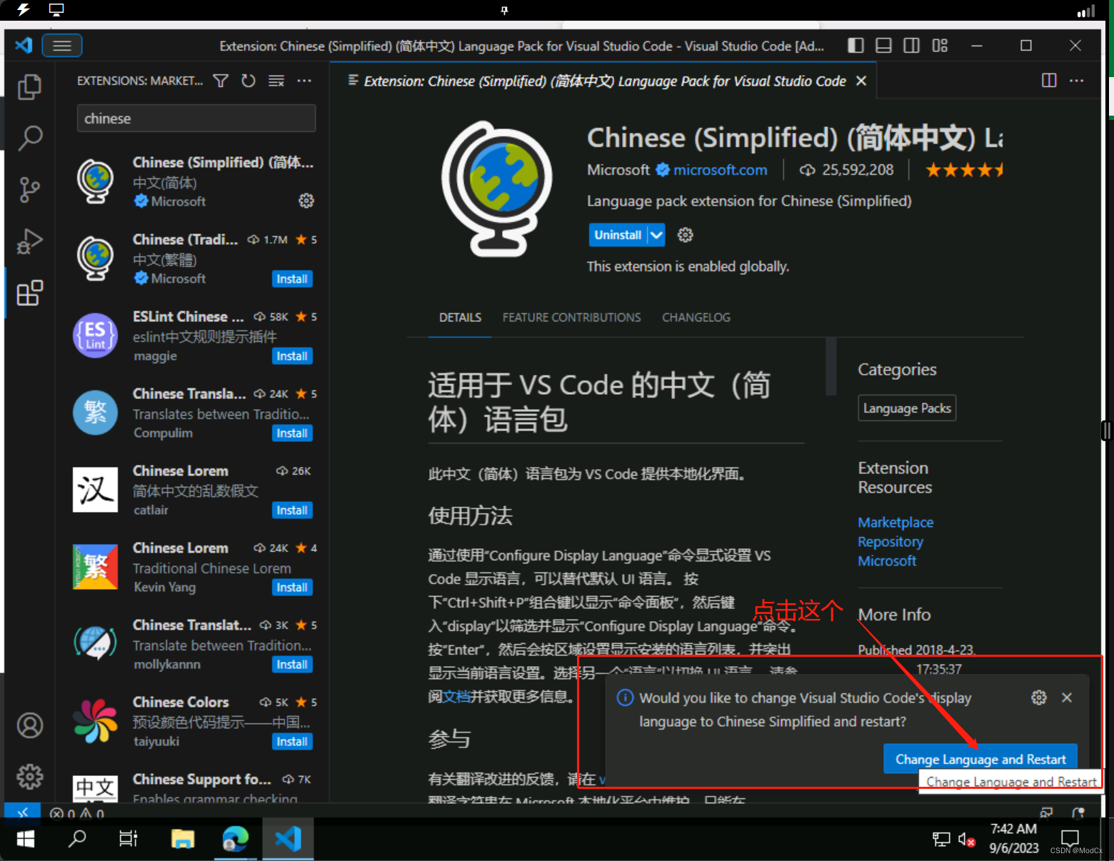Open the Explorer view in activity bar
The image size is (1114, 861).
pos(29,87)
